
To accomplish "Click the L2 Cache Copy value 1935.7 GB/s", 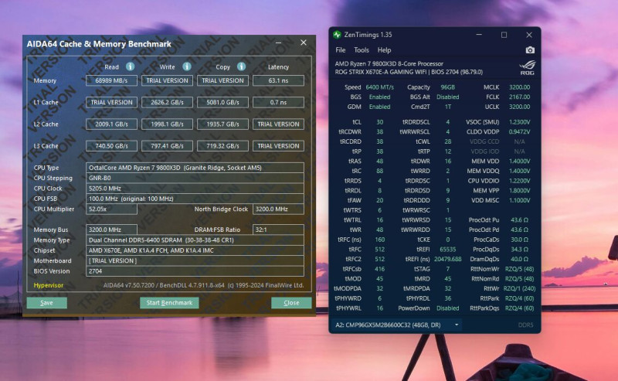I will tap(222, 124).
